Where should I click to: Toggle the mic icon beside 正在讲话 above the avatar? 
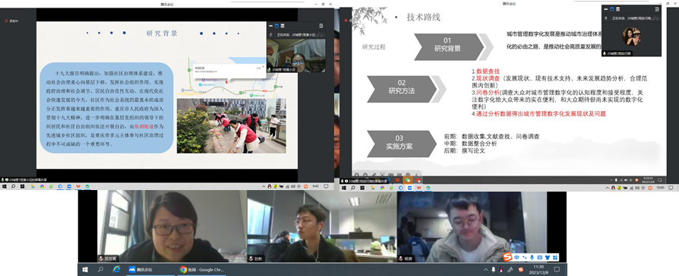click(x=606, y=18)
